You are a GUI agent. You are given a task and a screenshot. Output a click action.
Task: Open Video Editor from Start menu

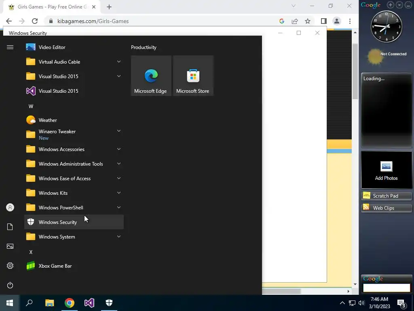pyautogui.click(x=74, y=47)
